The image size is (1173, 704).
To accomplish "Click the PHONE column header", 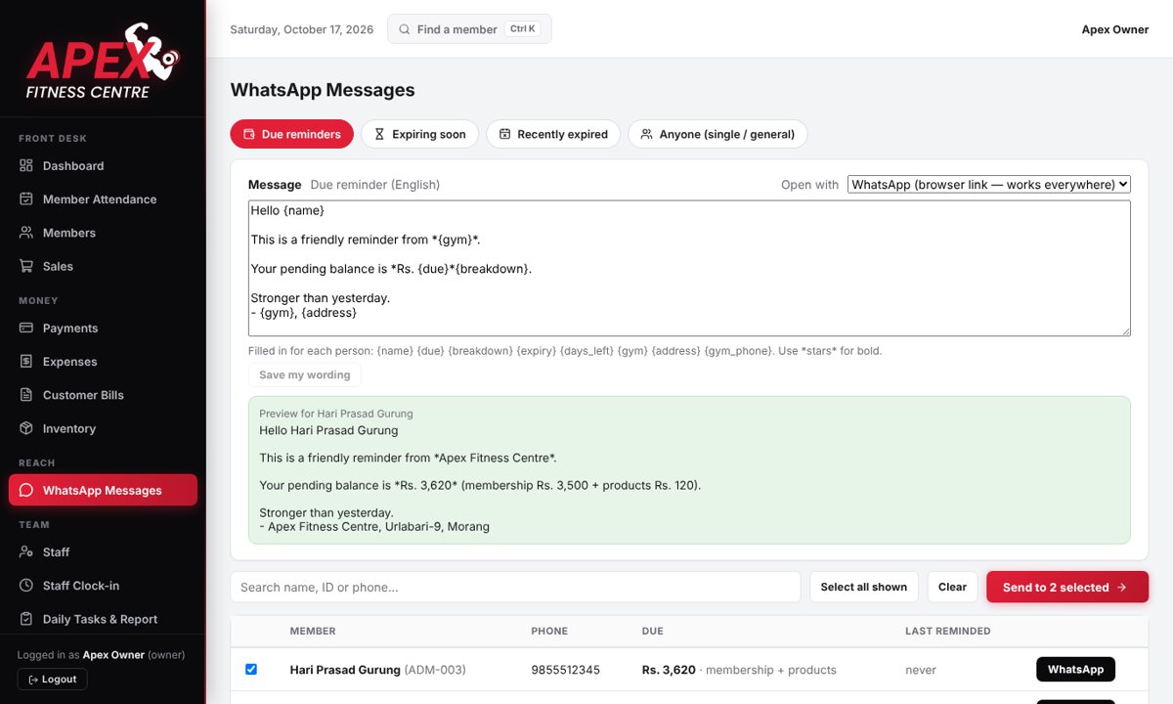I will (x=549, y=631).
